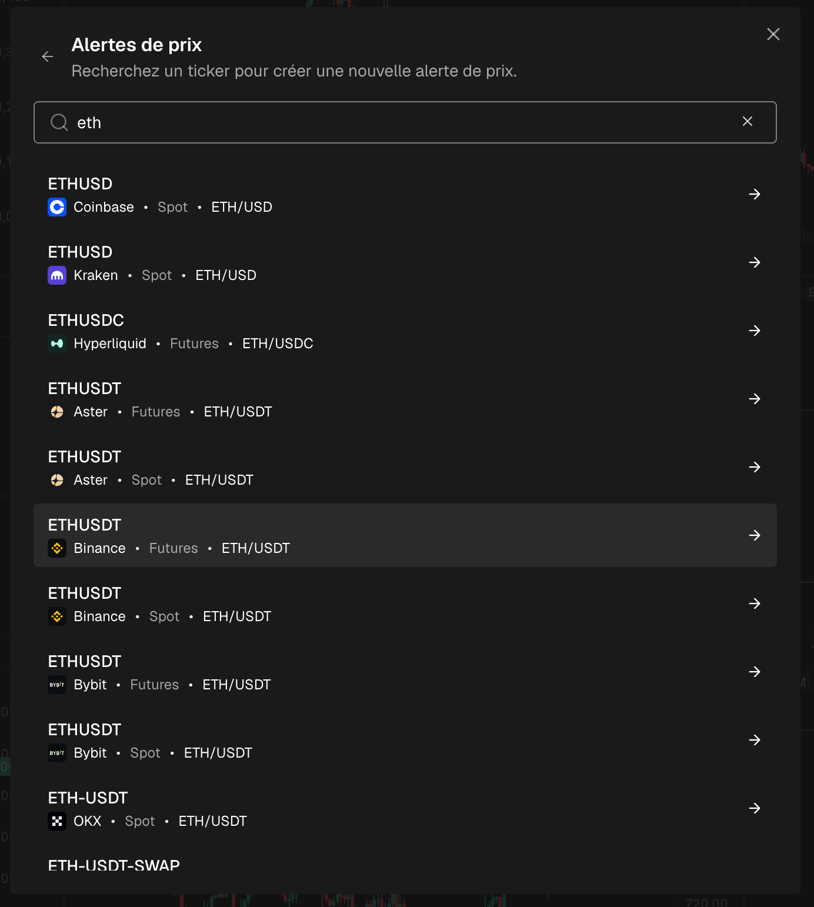Click the OKX logo icon
The height and width of the screenshot is (907, 814).
(x=57, y=821)
